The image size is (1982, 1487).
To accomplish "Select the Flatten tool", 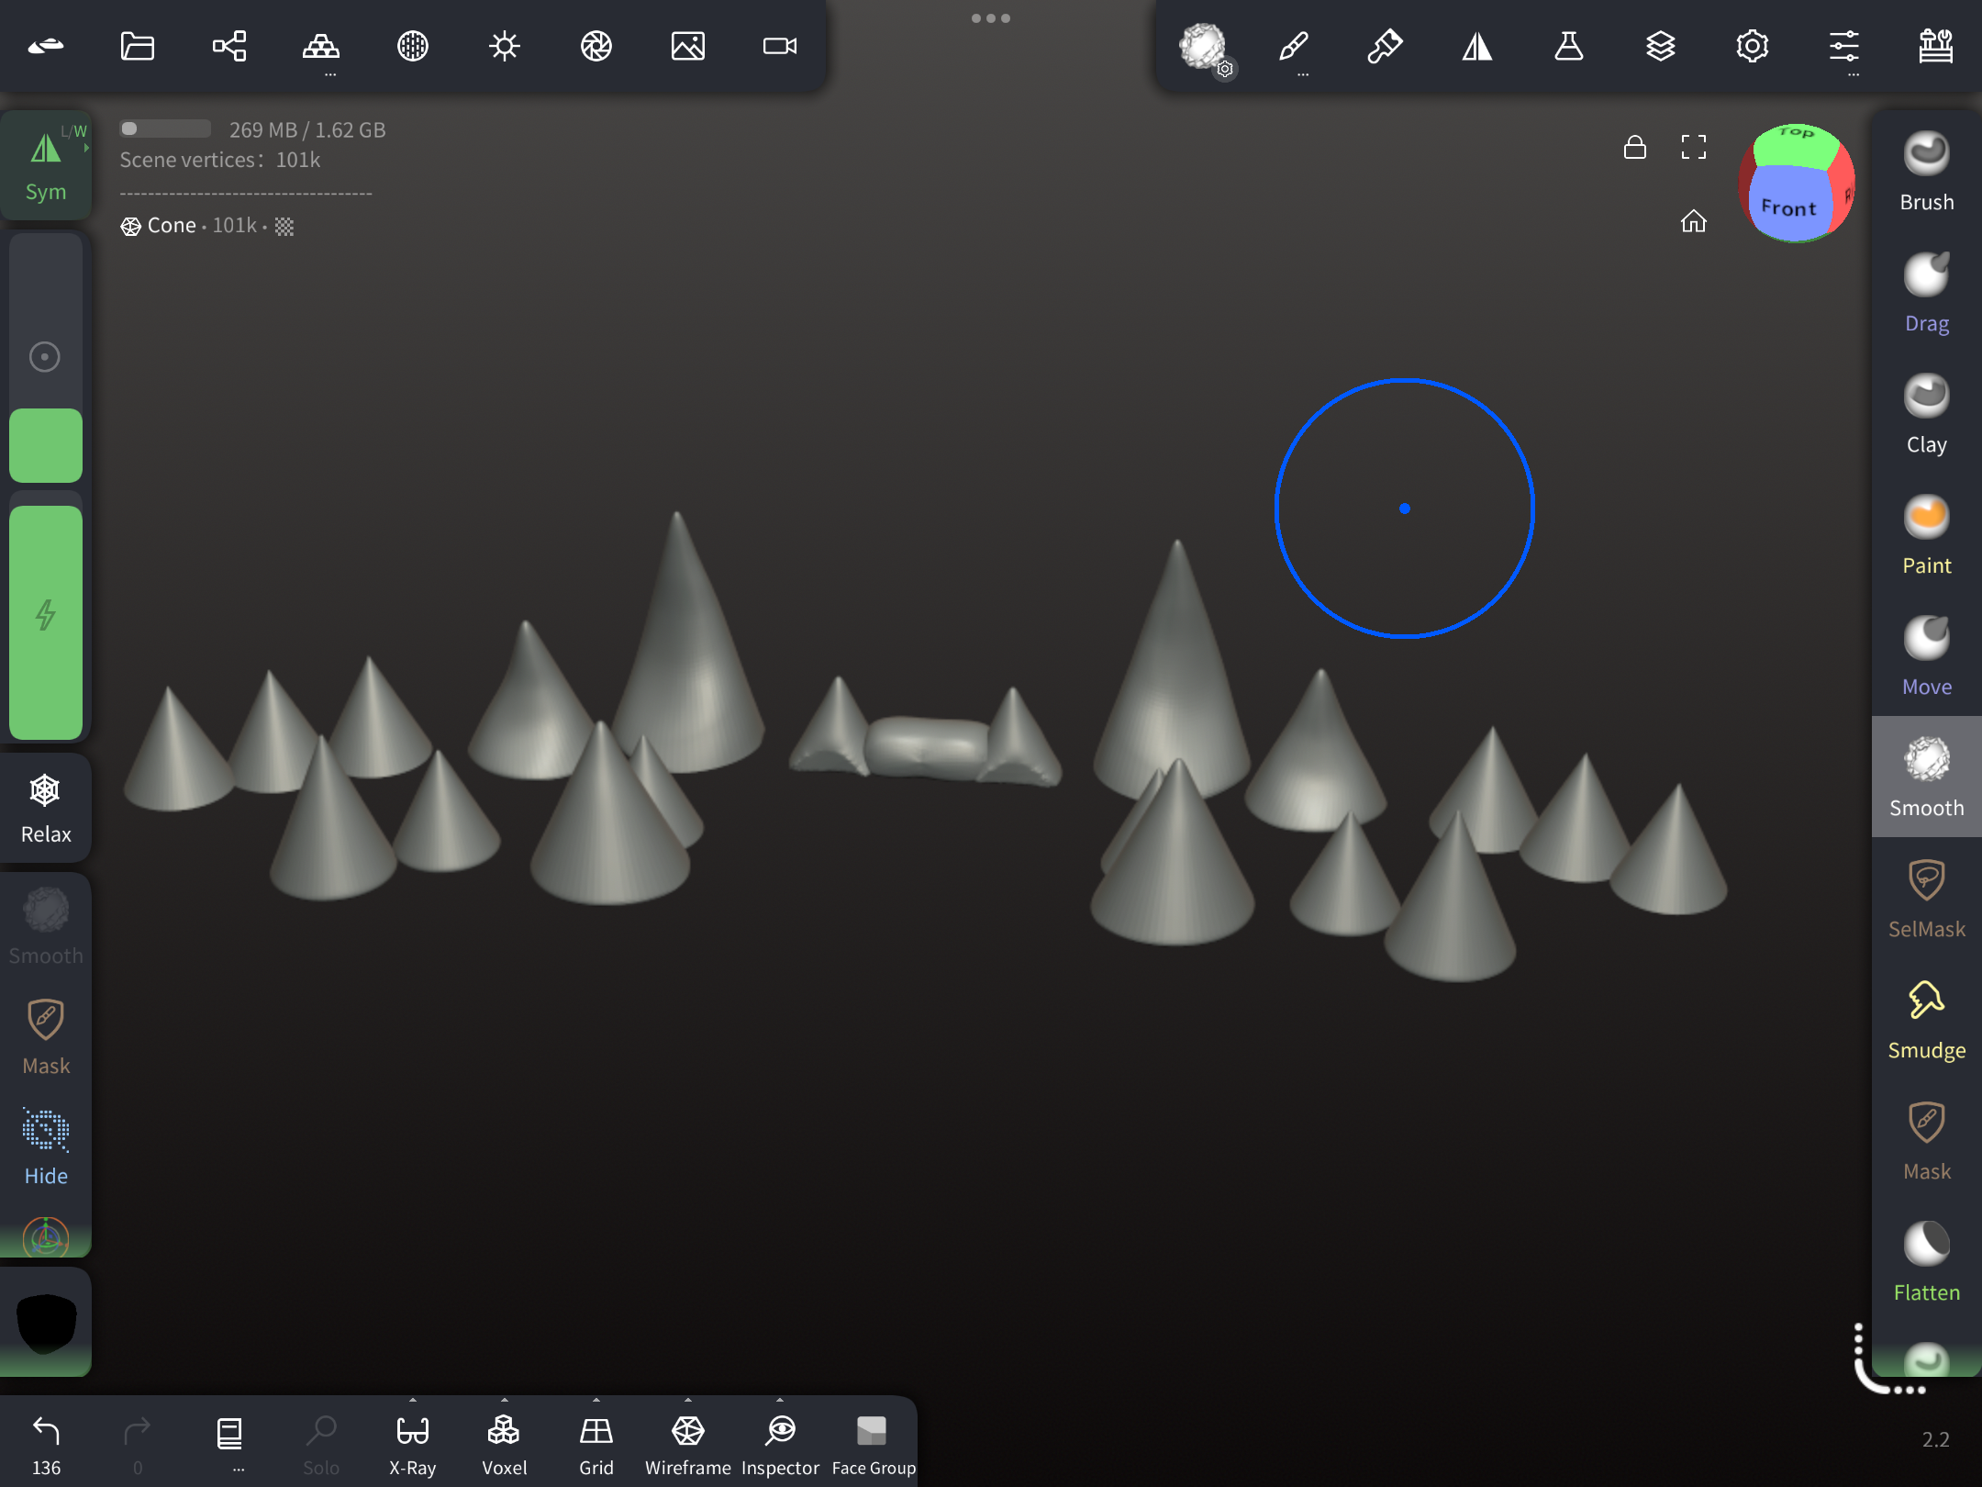I will click(1926, 1261).
